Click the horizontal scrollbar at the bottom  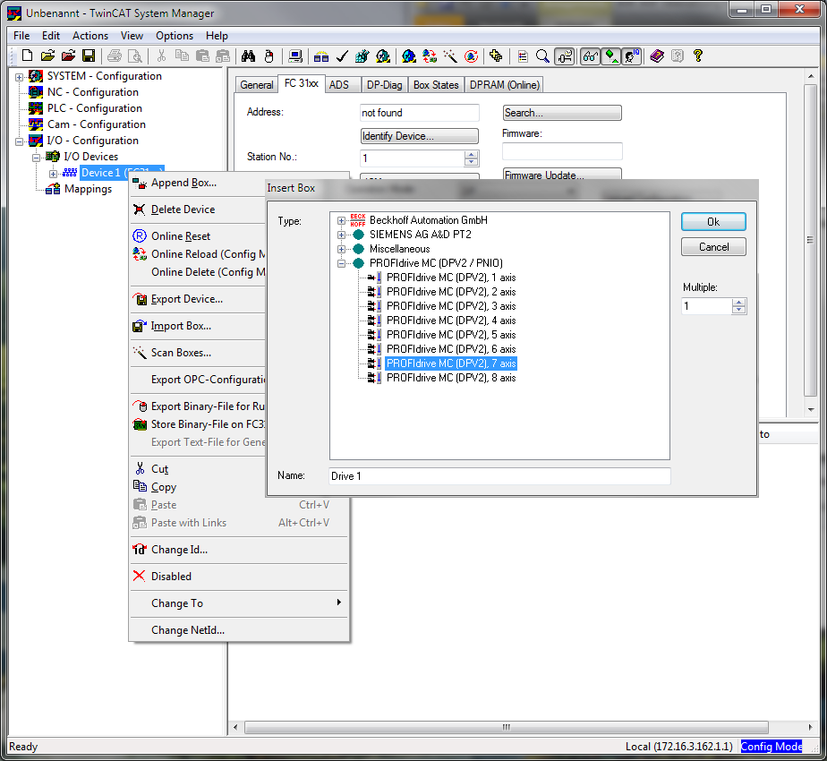pos(507,727)
